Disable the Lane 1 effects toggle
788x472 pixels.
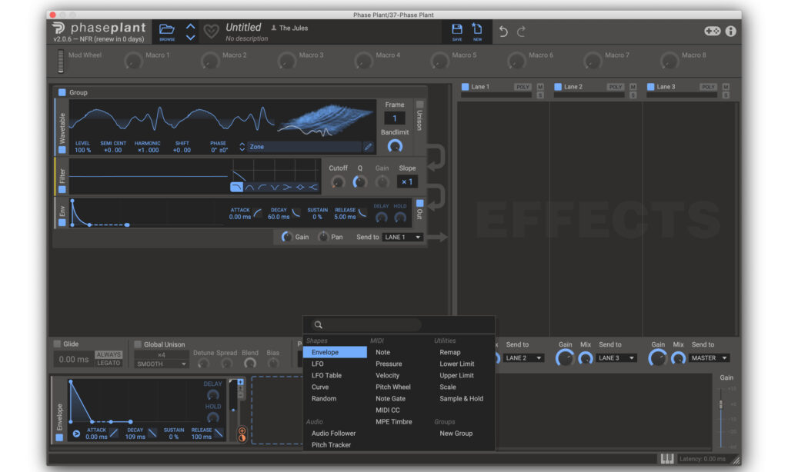(466, 87)
